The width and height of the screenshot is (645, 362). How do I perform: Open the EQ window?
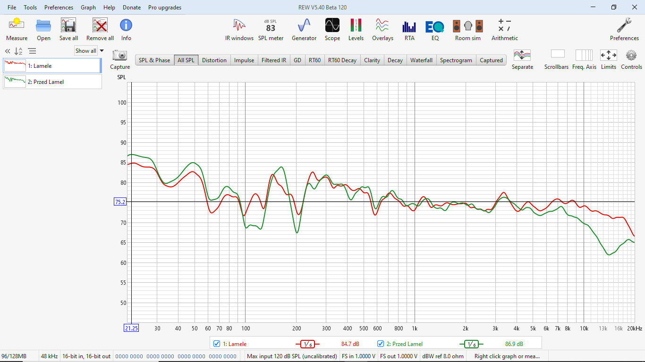pyautogui.click(x=434, y=29)
